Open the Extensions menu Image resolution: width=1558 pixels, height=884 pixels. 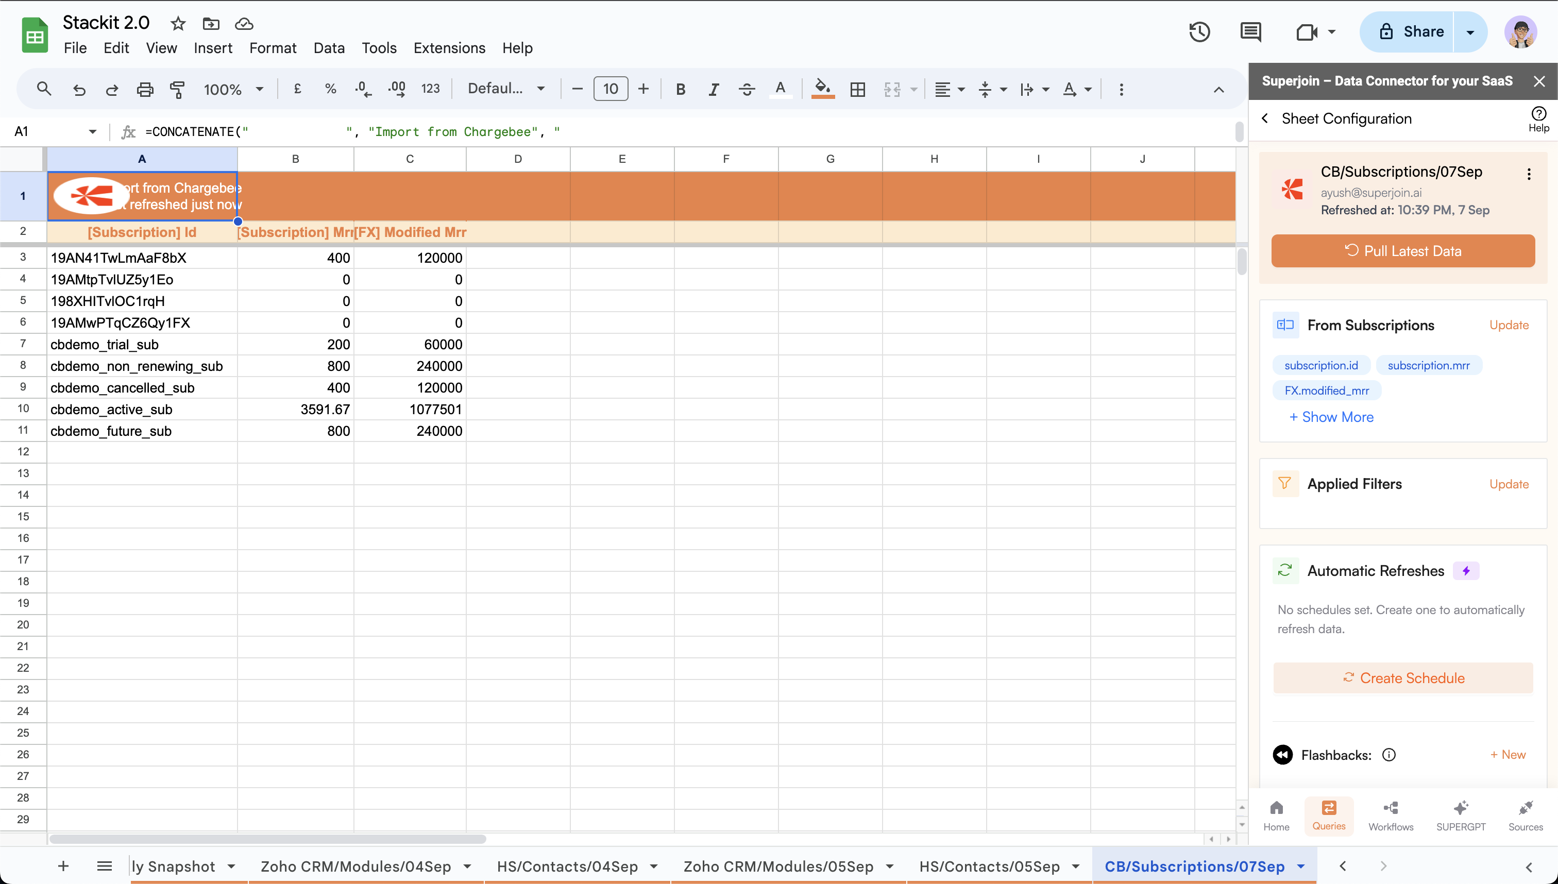click(x=449, y=48)
